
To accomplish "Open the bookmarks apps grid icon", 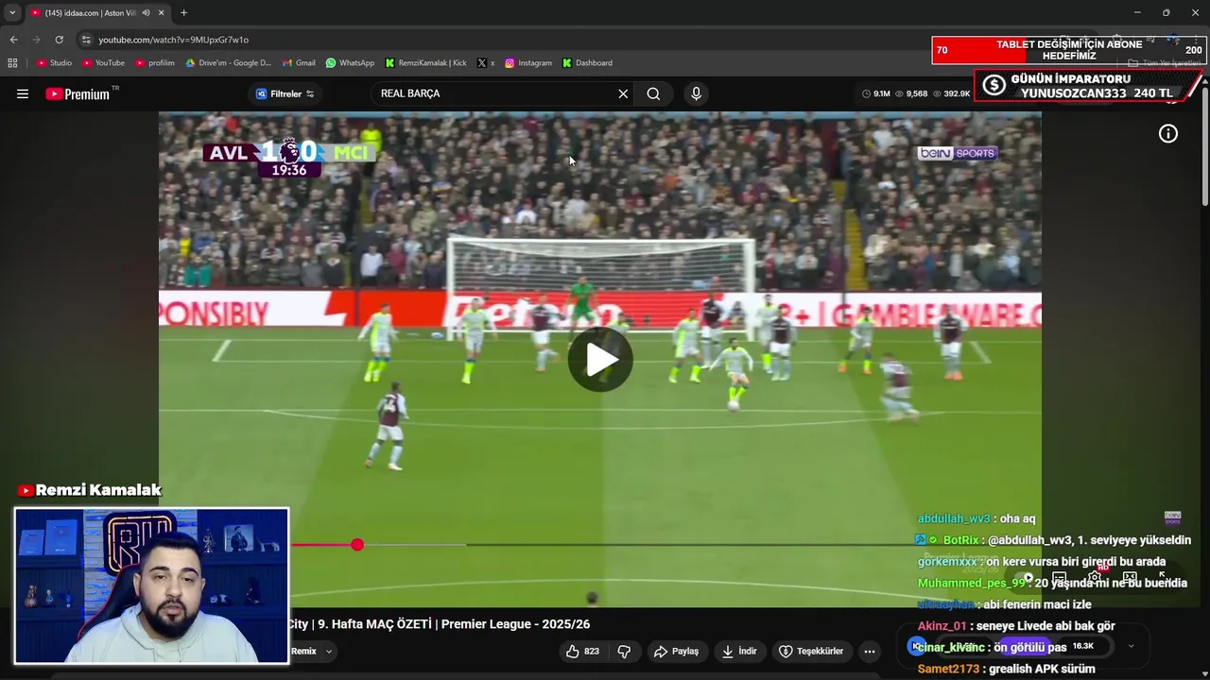I will [12, 63].
